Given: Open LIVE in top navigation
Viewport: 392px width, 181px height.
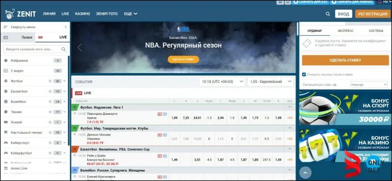Looking at the screenshot, I should click(65, 14).
